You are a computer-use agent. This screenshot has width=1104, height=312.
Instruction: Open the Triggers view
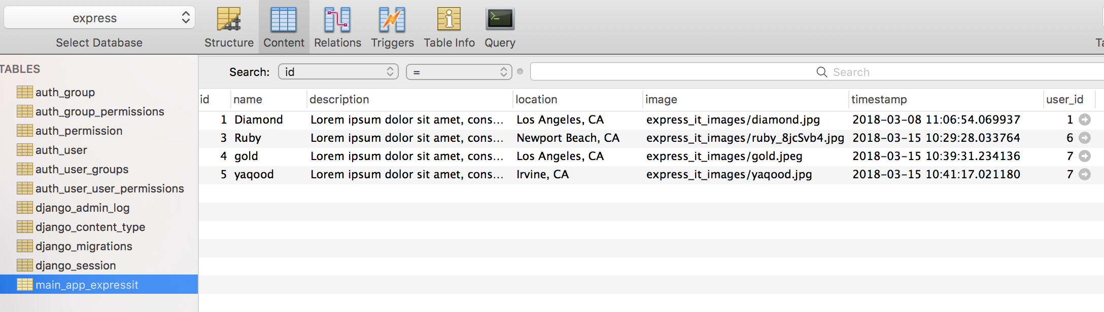coord(392,28)
